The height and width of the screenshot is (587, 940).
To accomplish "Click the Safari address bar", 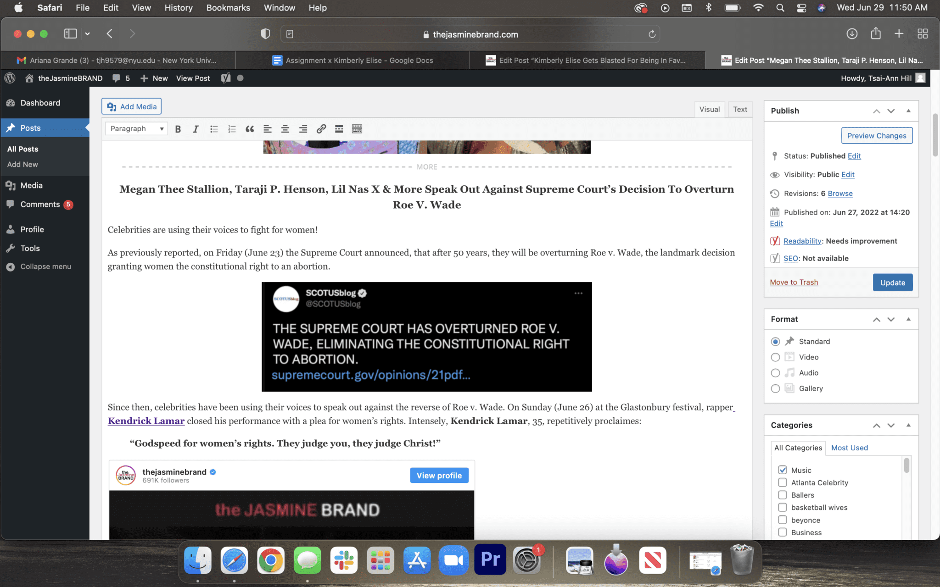I will pos(470,34).
